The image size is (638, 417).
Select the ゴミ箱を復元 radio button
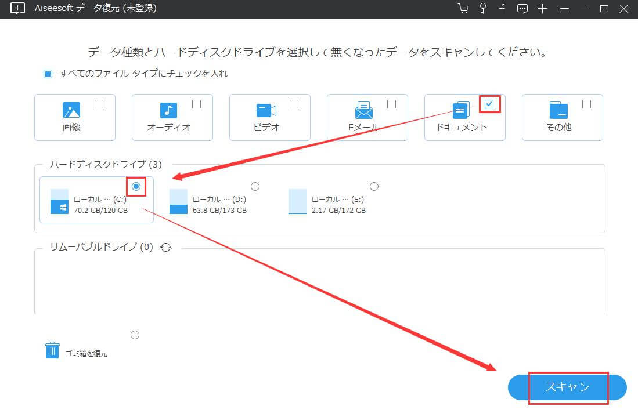click(x=135, y=335)
